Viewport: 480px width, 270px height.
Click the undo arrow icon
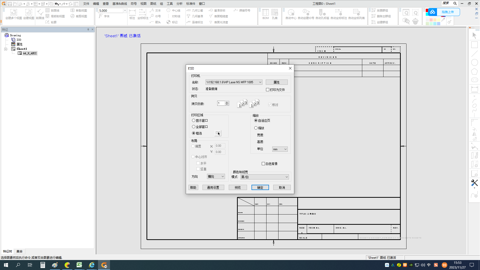(x=57, y=4)
